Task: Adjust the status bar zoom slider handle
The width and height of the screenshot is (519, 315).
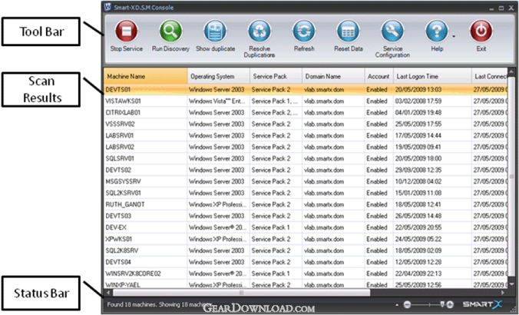Action: 442,304
